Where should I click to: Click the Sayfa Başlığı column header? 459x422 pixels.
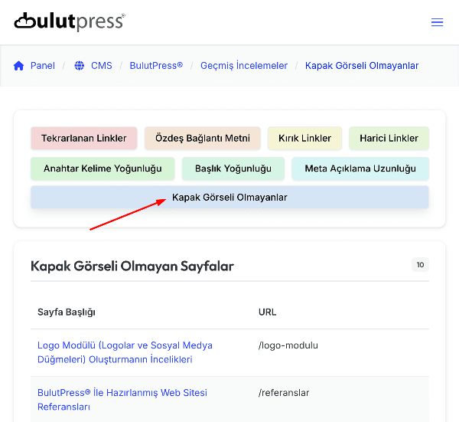[67, 312]
